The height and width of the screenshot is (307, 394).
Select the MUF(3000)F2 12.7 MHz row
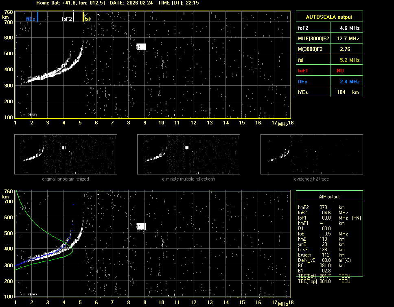(329, 39)
